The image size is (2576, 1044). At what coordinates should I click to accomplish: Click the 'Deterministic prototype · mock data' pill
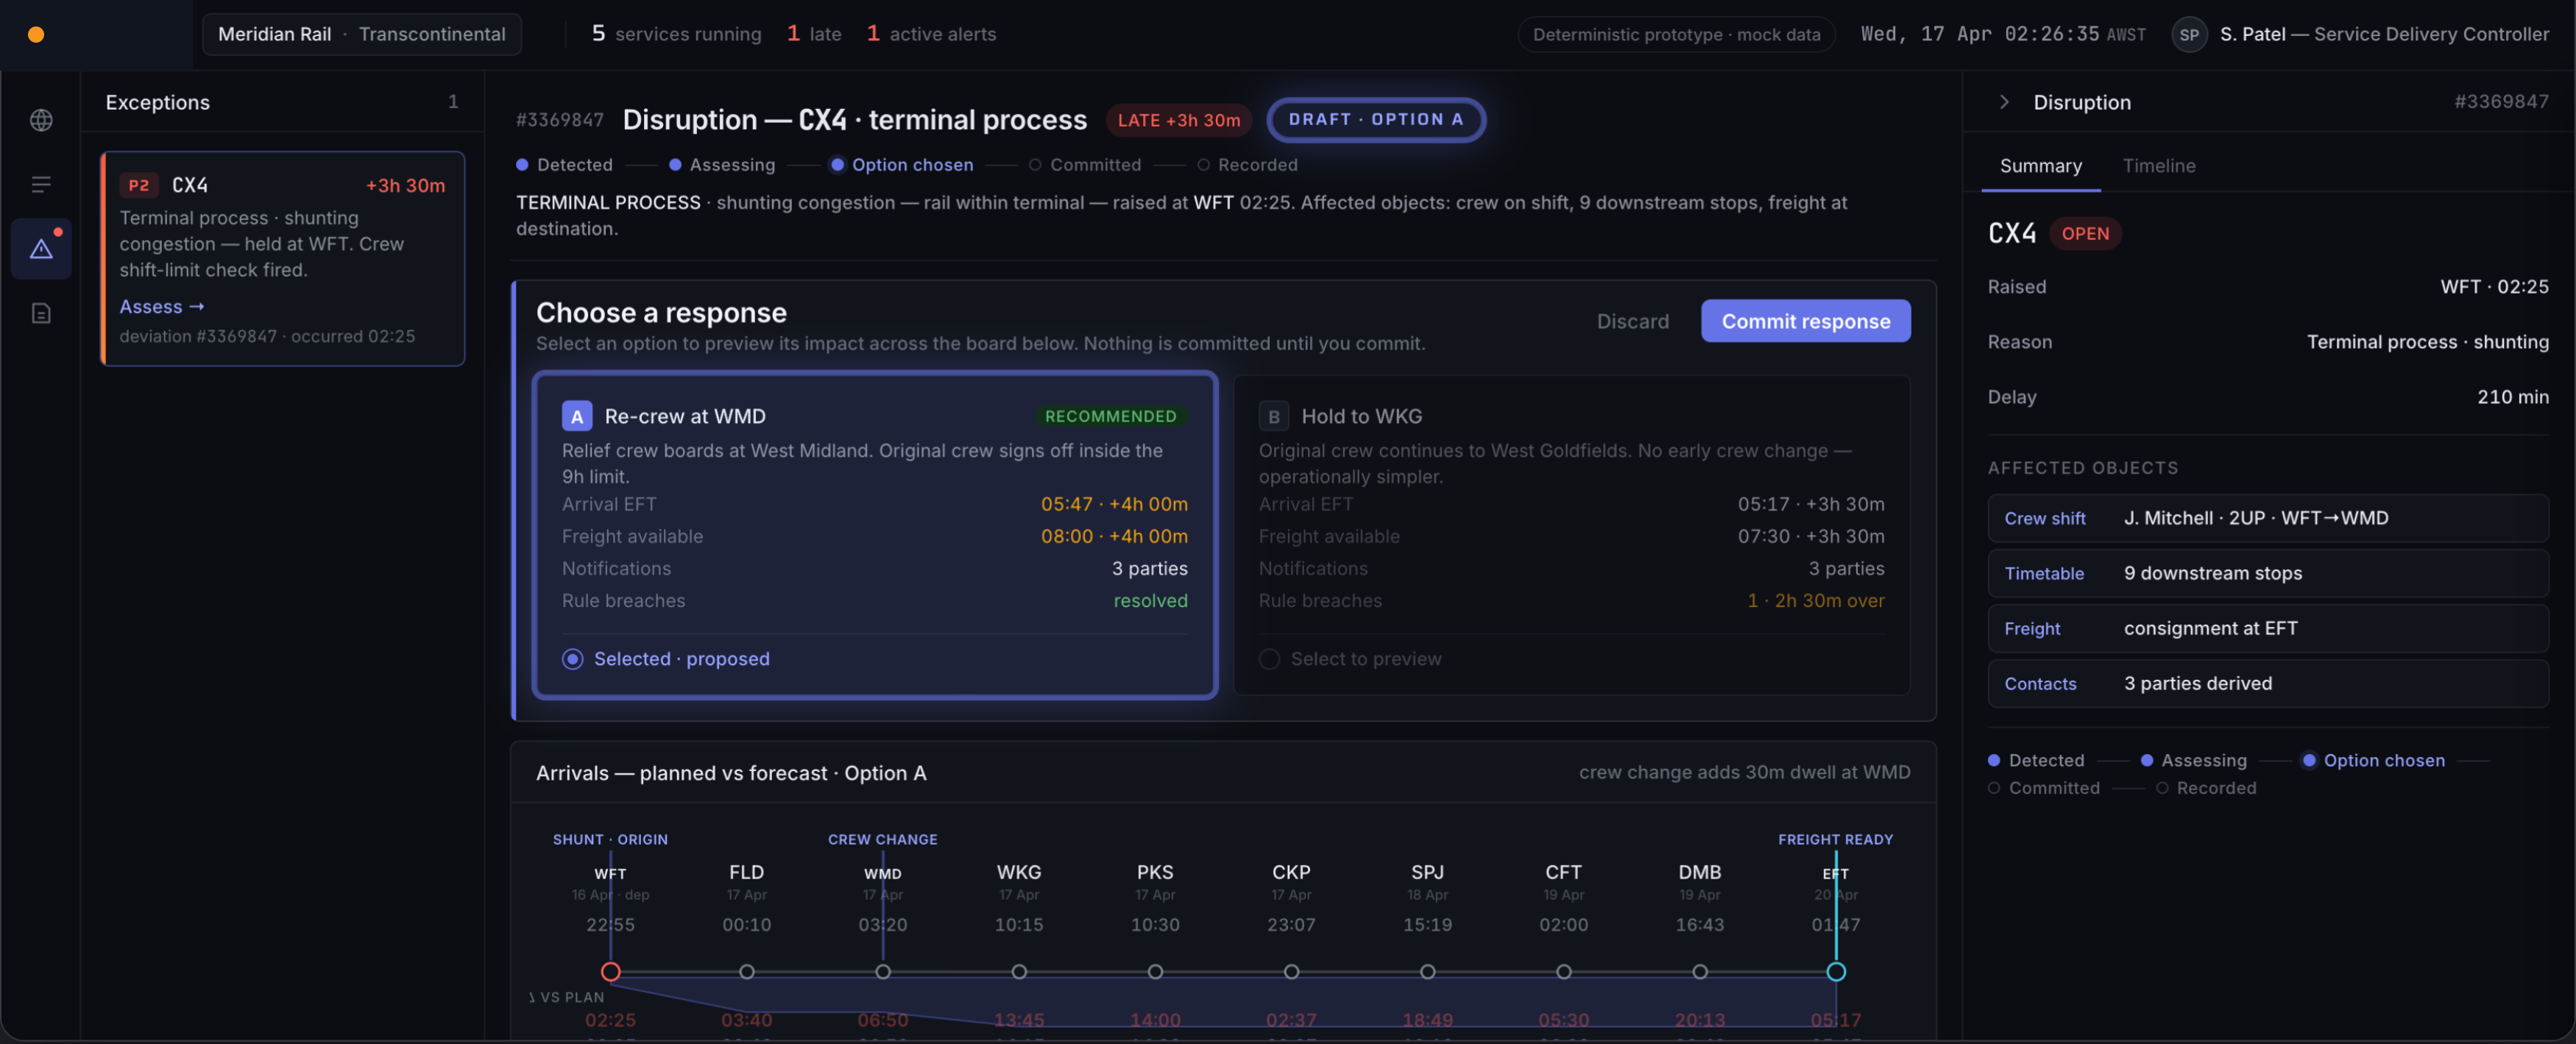(x=1676, y=34)
